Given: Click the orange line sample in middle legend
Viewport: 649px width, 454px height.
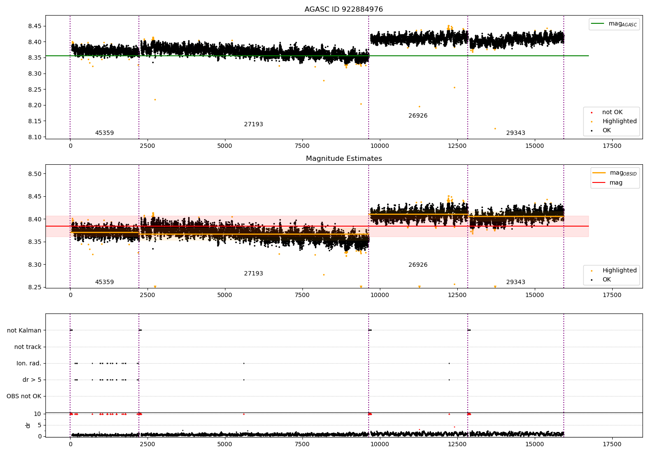Looking at the screenshot, I should (599, 173).
